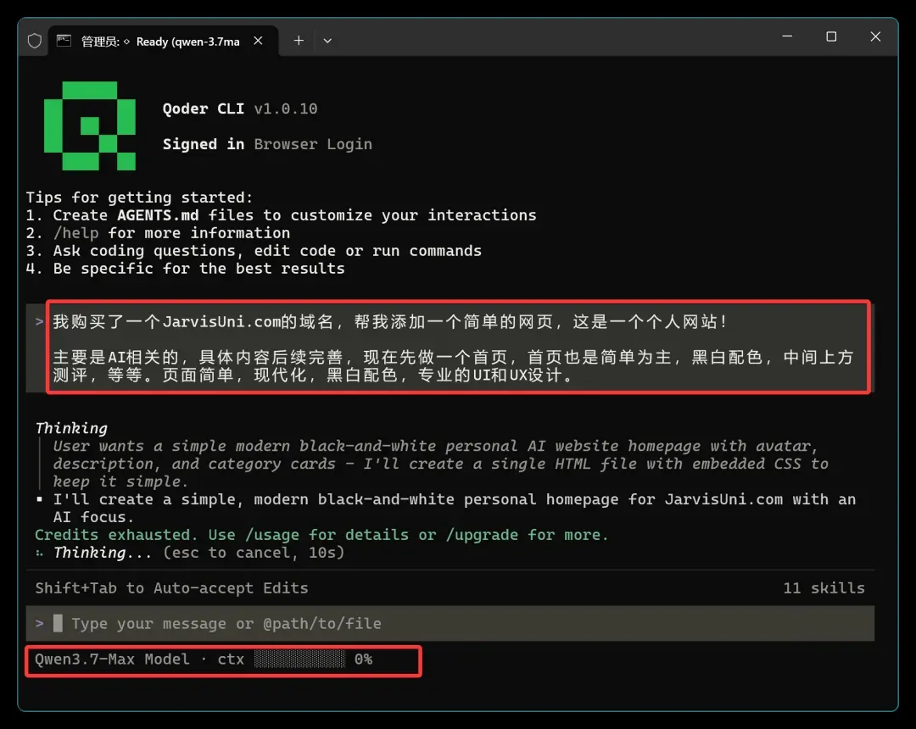Click tip 'Ask coding questions, edit code or run commands'
Screen dimensions: 916x729
pyautogui.click(x=267, y=251)
